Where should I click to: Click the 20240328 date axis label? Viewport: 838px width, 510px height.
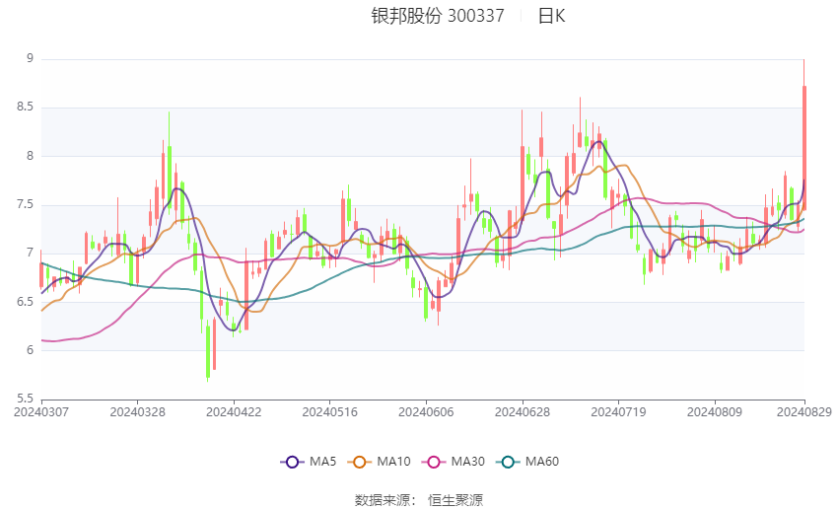(x=137, y=412)
